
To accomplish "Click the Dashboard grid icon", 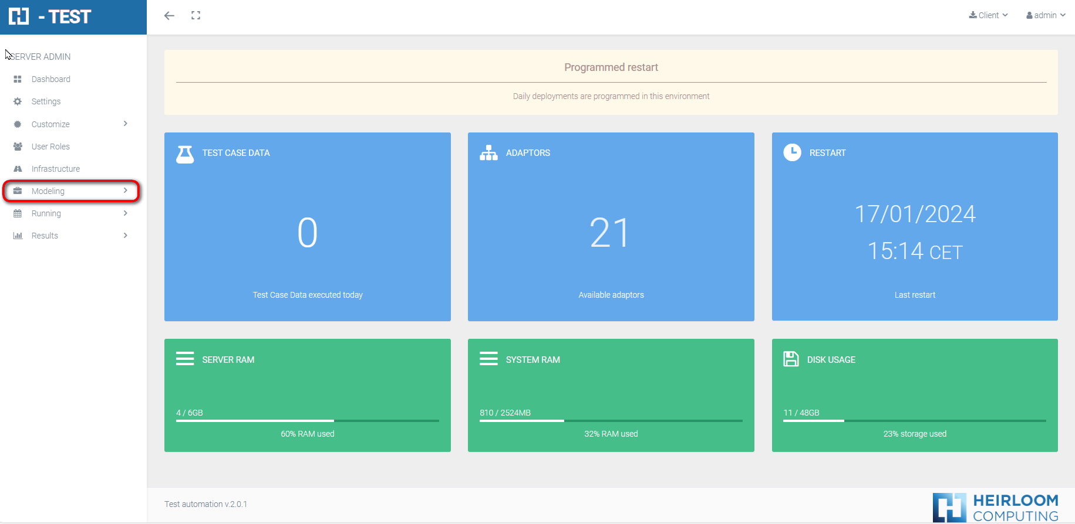I will click(x=18, y=79).
